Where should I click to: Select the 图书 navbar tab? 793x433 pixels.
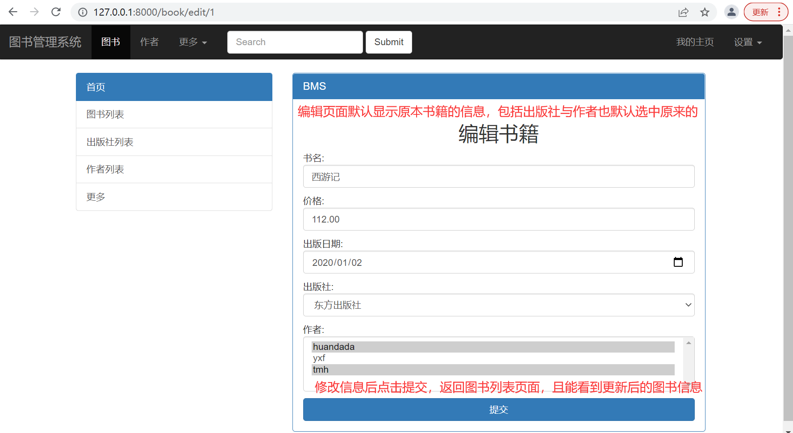[x=111, y=42]
